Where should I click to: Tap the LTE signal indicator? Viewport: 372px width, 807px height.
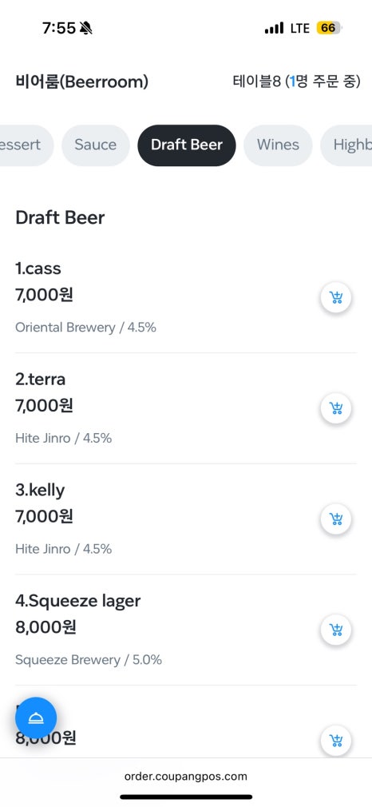299,28
